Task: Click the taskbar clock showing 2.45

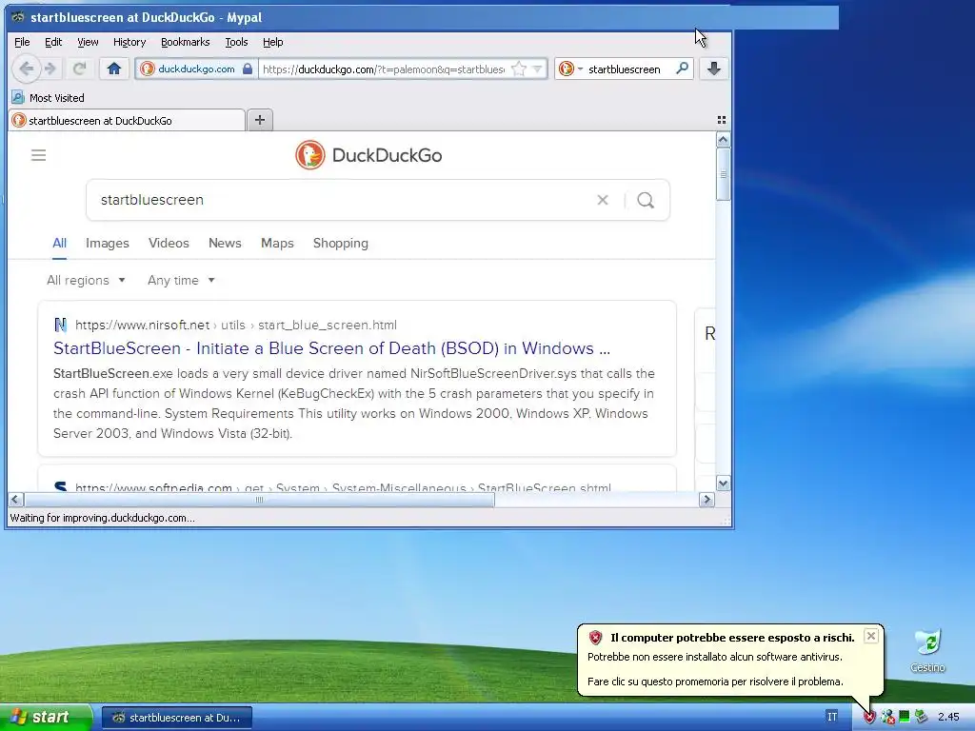Action: tap(948, 717)
